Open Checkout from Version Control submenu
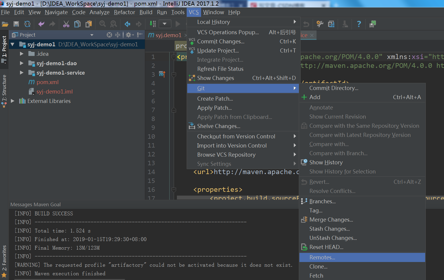 [x=243, y=136]
